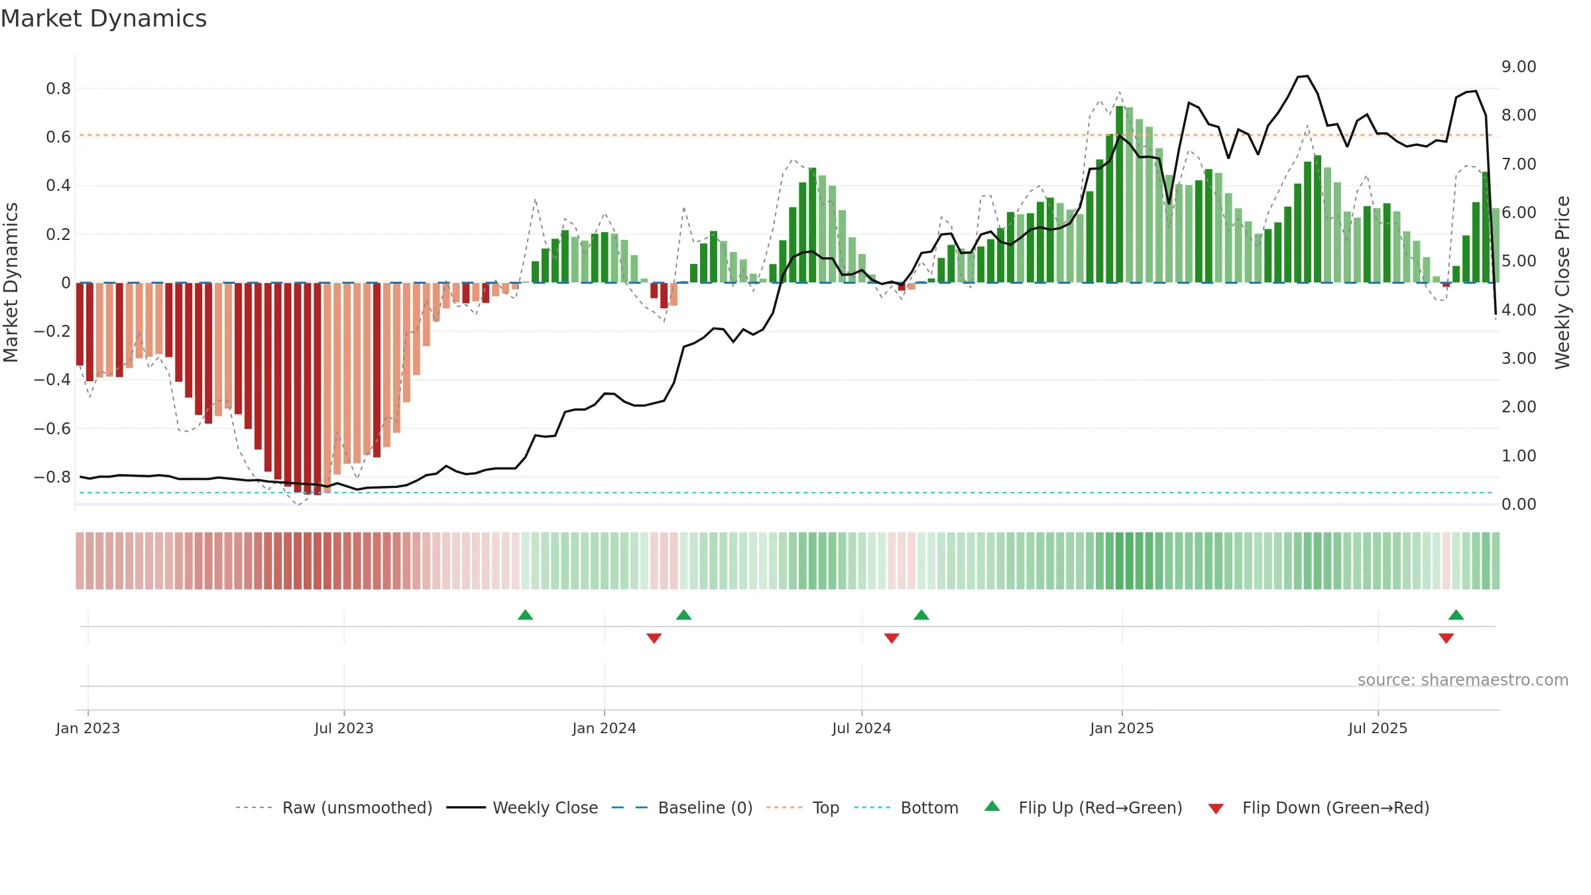Screen dimensions: 1591x895
Task: Toggle the Baseline (0) legend entry
Action: (x=681, y=807)
